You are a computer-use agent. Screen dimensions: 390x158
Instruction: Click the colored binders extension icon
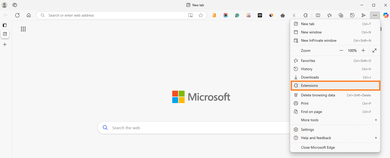click(249, 15)
